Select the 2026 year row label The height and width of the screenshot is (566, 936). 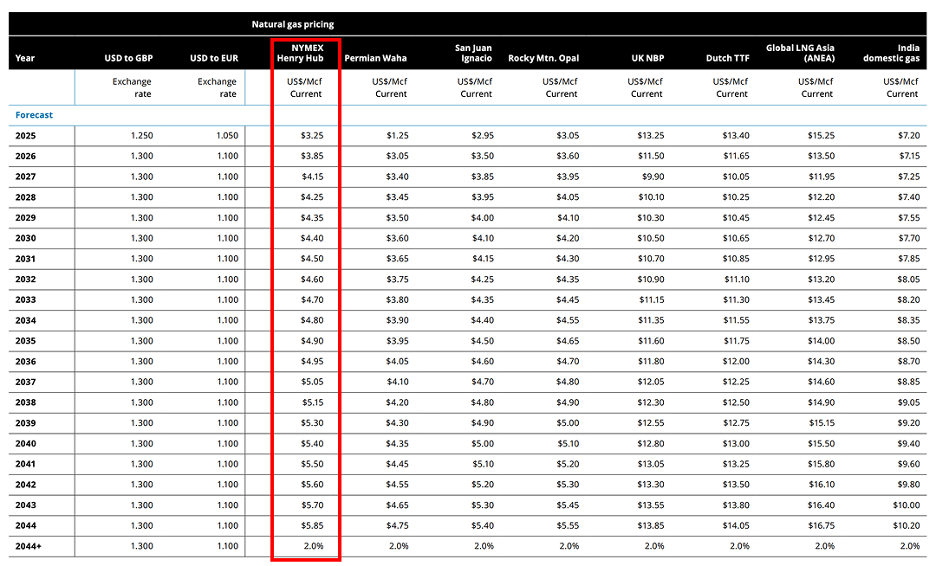[26, 156]
